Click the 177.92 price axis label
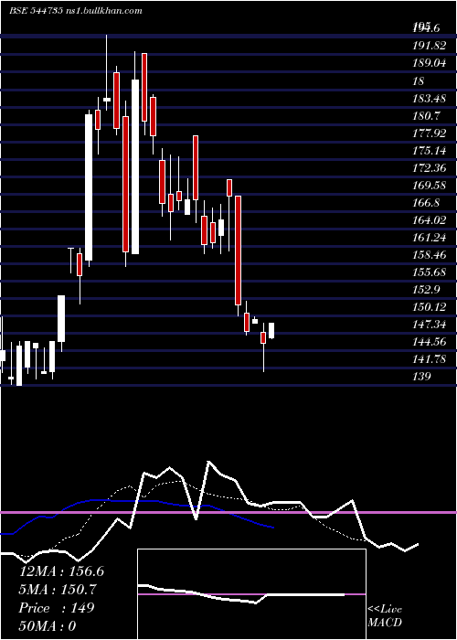This screenshot has height=640, width=457. [430, 133]
